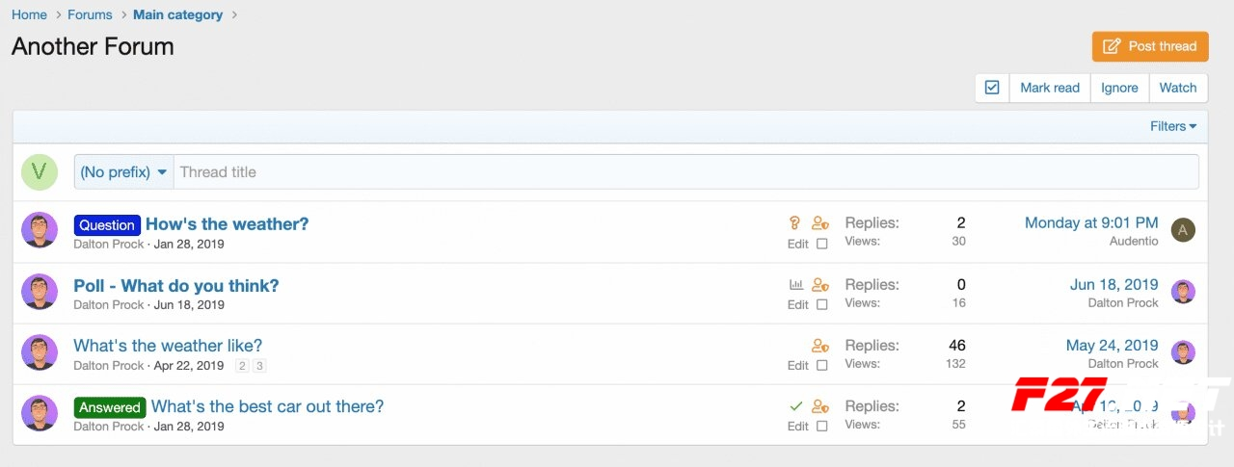The image size is (1234, 467).
Task: Toggle the select-all checkbox beside Mark read
Action: [x=992, y=88]
